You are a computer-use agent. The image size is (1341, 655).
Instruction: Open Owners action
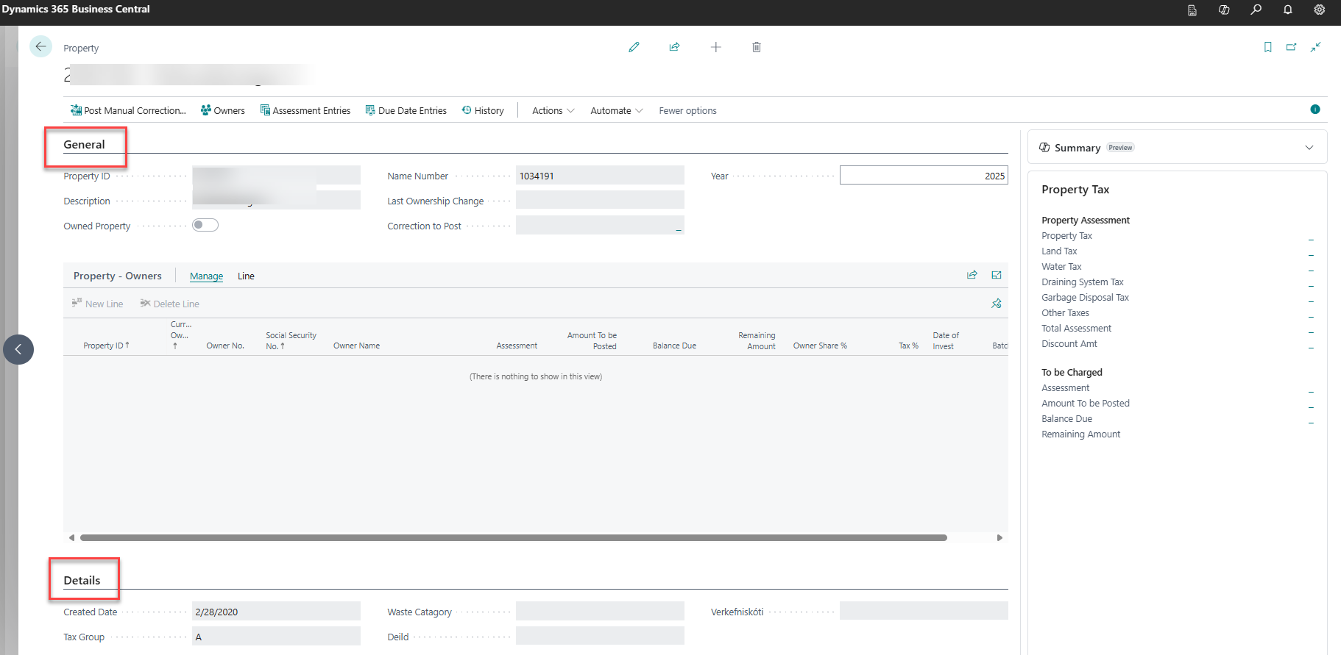click(223, 110)
